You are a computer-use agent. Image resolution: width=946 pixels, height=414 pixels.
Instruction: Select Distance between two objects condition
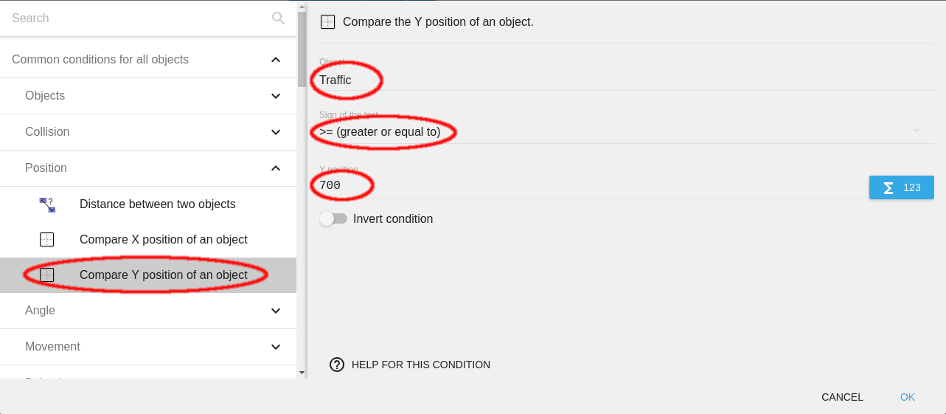click(157, 204)
